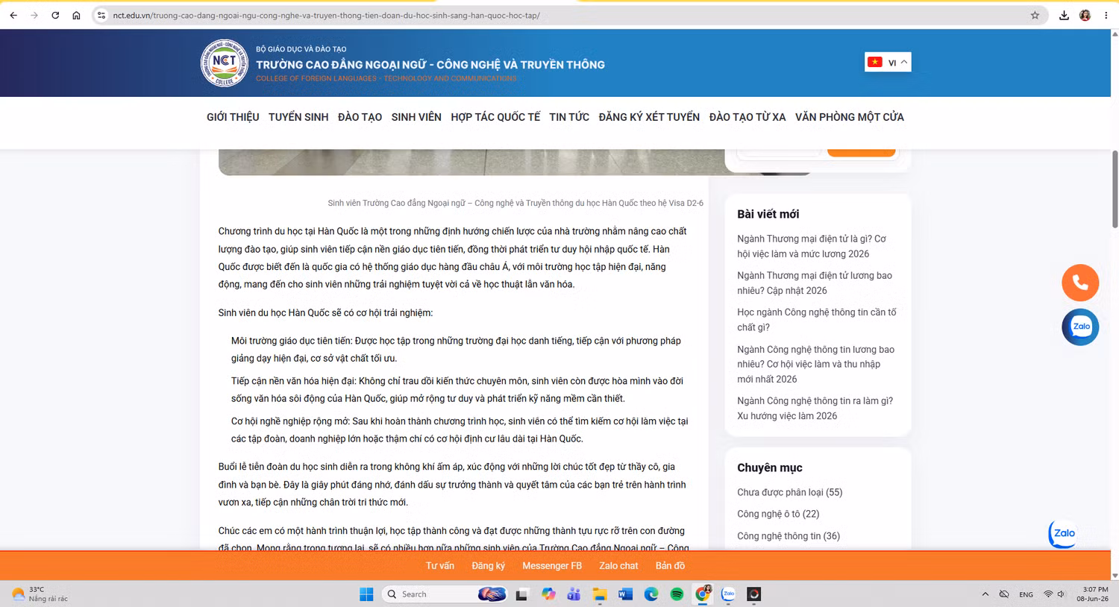Click the back arrow in the browser
This screenshot has height=607, width=1119.
coord(13,15)
